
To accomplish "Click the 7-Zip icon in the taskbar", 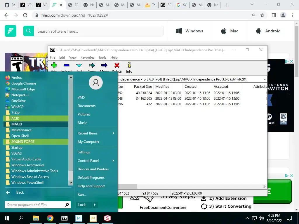I will click(x=65, y=218).
